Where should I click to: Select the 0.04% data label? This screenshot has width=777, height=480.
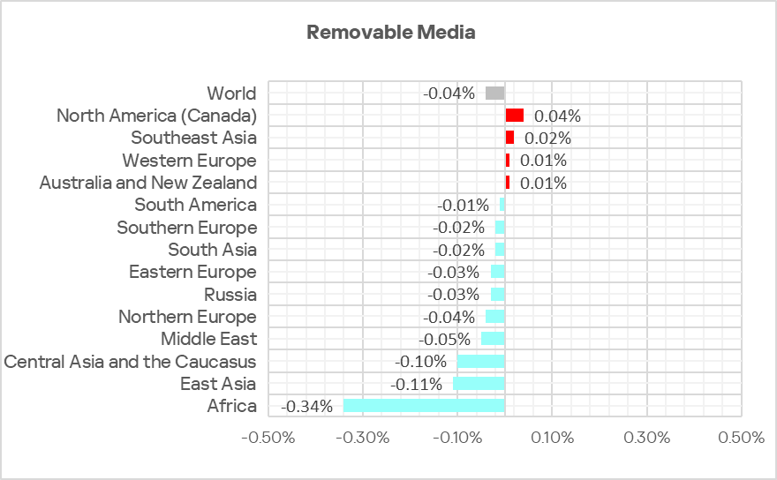click(x=557, y=116)
